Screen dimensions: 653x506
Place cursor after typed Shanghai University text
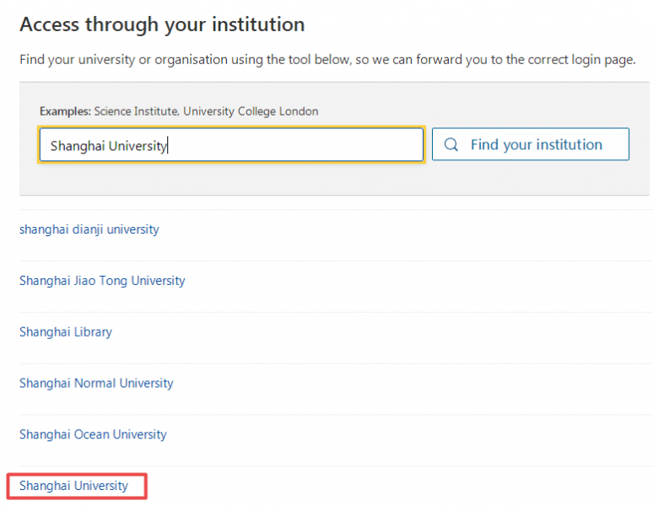169,146
